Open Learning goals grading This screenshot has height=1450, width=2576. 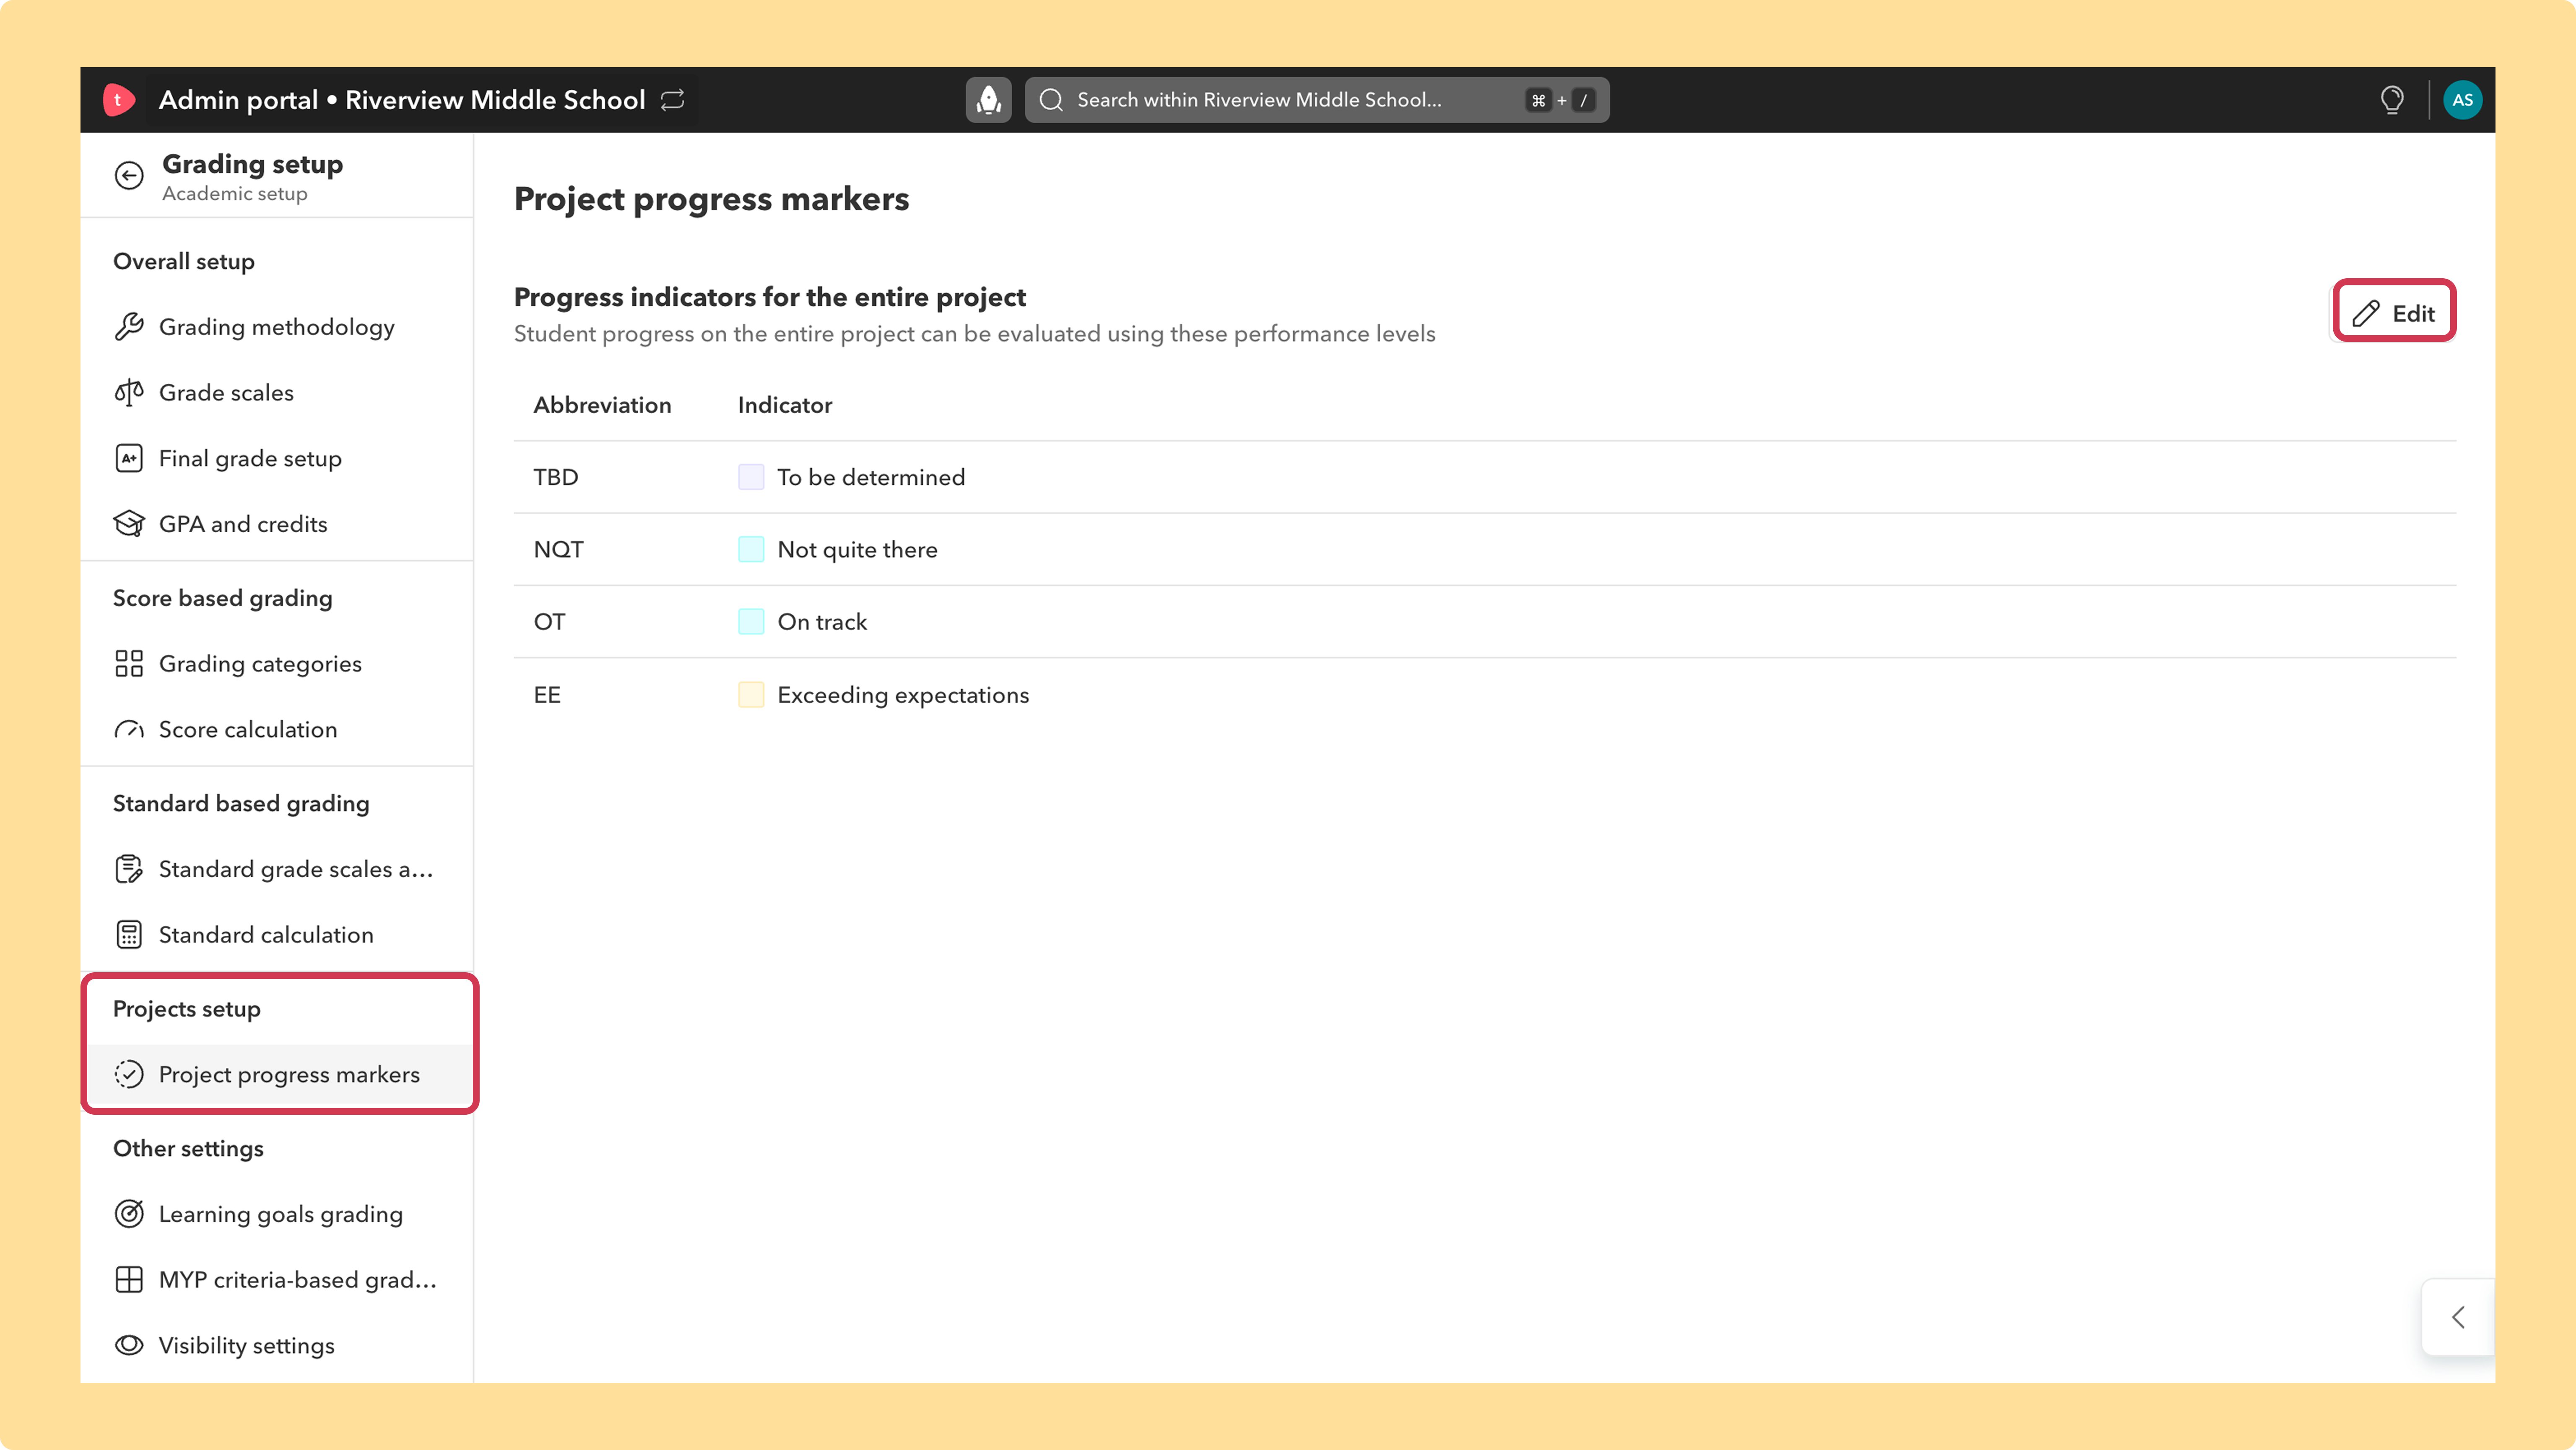pyautogui.click(x=277, y=1214)
